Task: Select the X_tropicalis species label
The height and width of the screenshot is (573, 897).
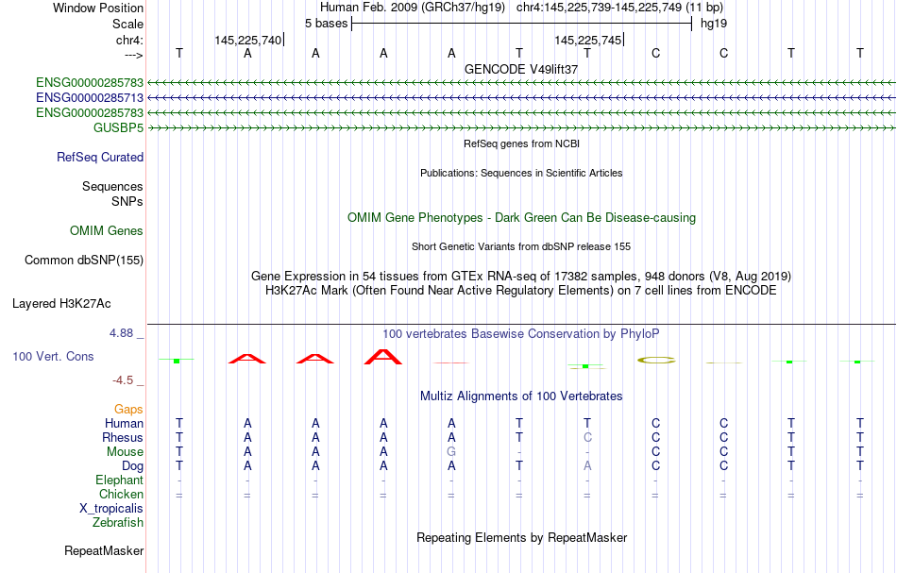Action: [x=111, y=509]
